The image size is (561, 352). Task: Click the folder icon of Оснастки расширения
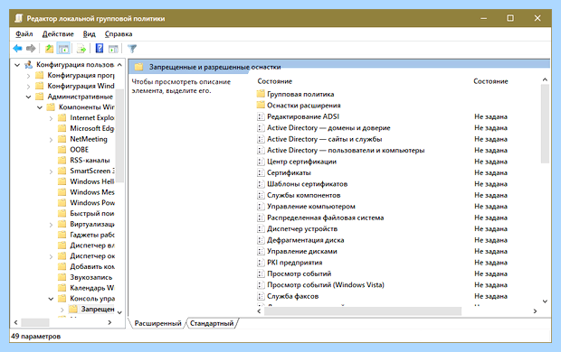pos(261,106)
